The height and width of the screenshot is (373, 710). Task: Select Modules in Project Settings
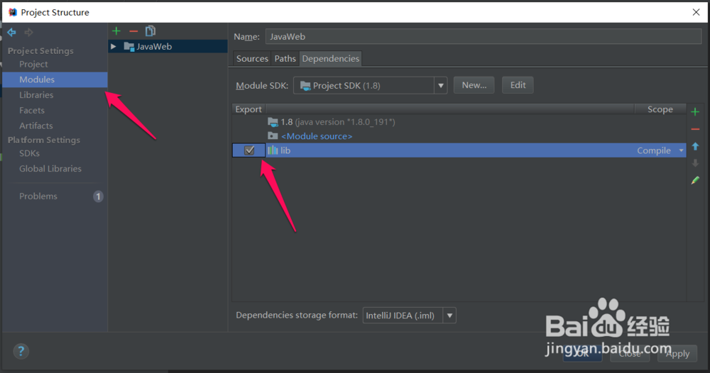point(55,79)
